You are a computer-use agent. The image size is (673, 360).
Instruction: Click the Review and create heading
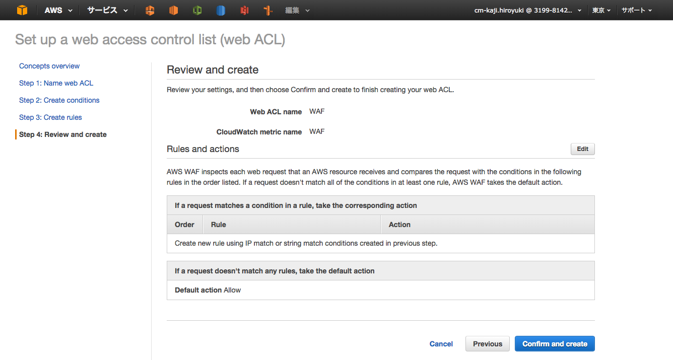coord(213,70)
